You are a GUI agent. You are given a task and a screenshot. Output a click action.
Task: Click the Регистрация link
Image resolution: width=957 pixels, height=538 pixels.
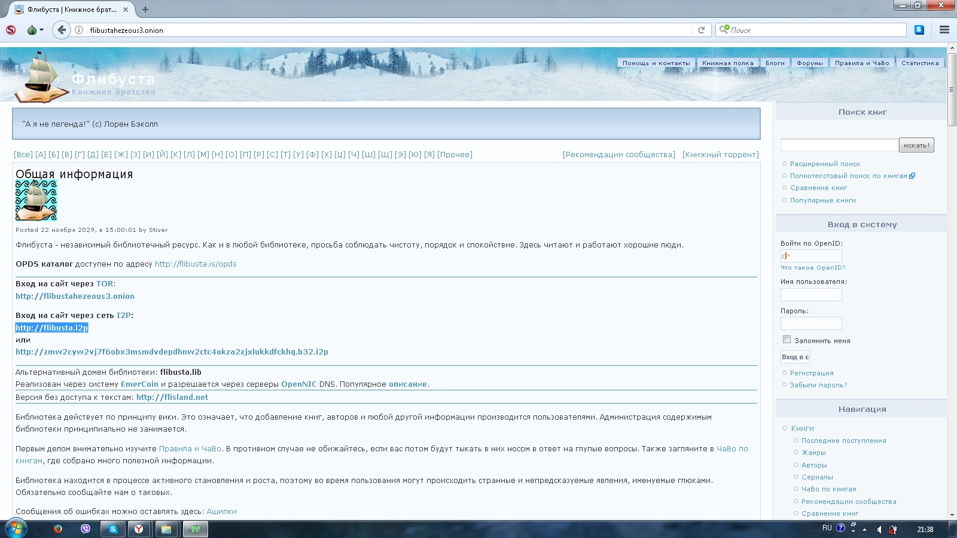(812, 373)
